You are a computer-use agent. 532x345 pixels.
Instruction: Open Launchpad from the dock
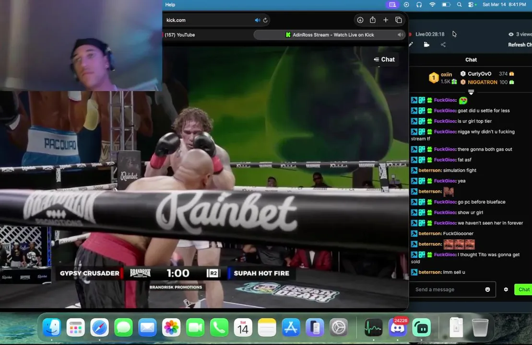(75, 328)
